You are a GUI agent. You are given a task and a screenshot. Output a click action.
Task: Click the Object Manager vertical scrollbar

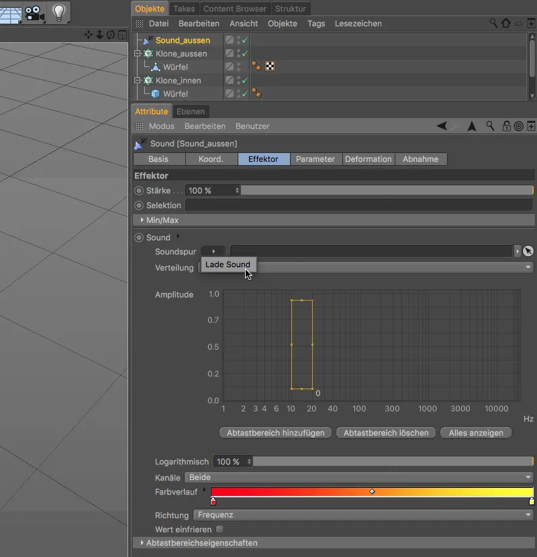(532, 66)
